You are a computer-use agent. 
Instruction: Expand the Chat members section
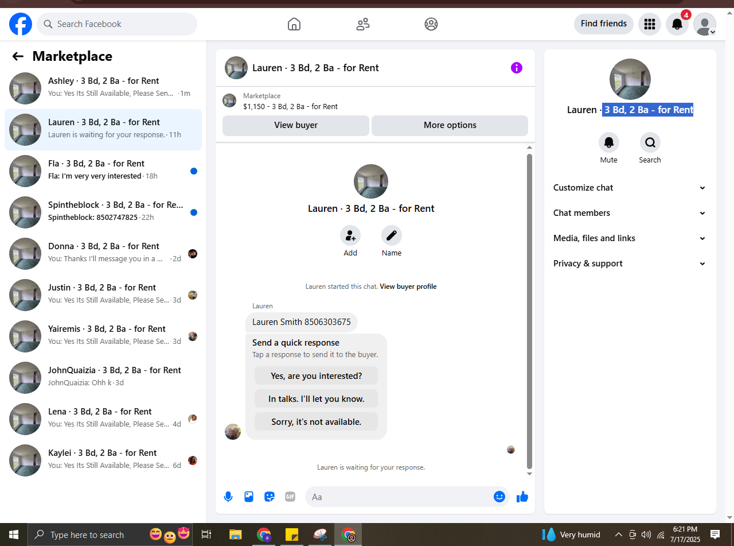click(630, 213)
